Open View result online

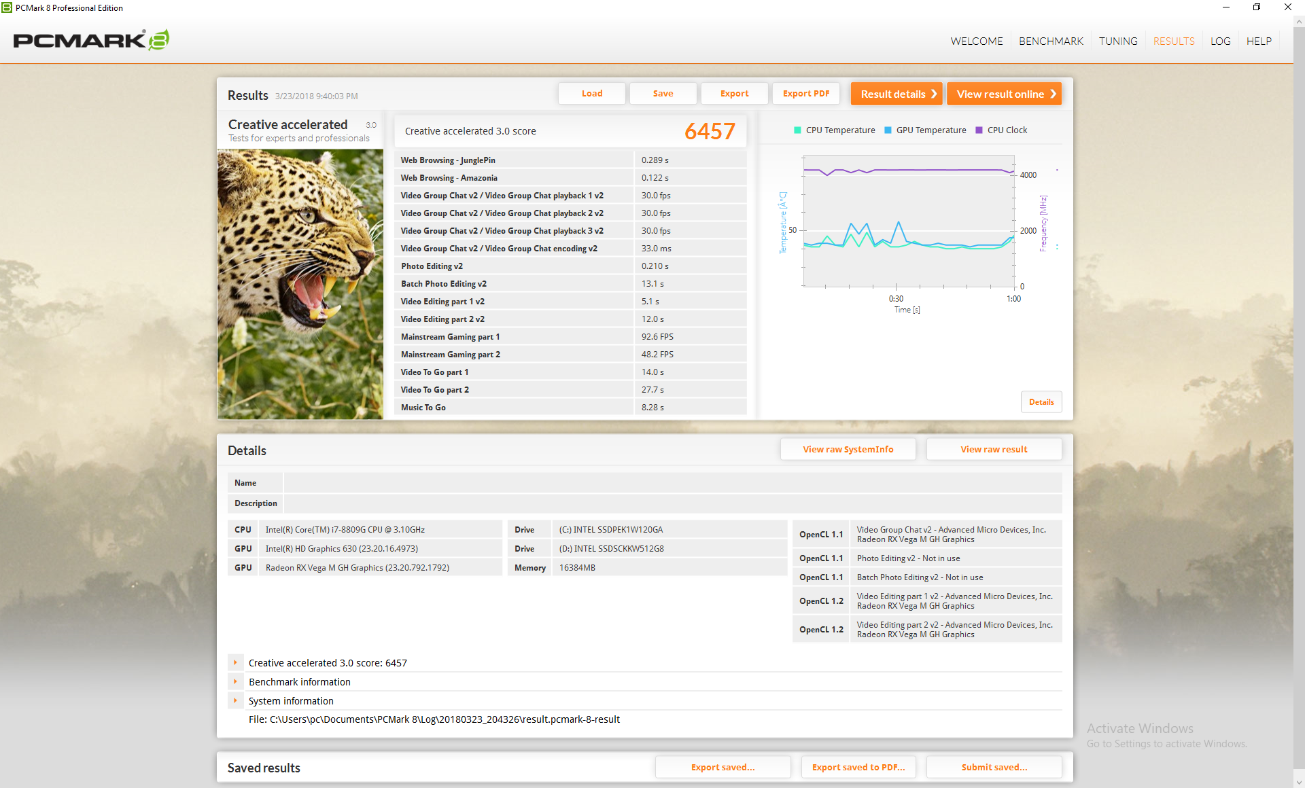(x=1004, y=94)
